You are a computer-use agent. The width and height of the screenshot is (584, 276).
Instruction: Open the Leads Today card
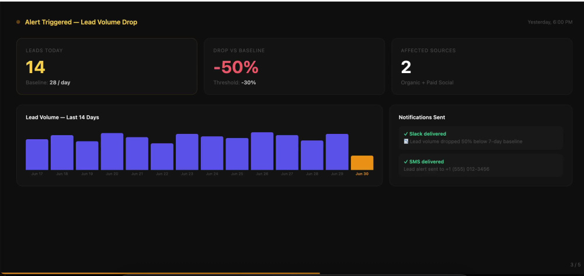tap(107, 67)
